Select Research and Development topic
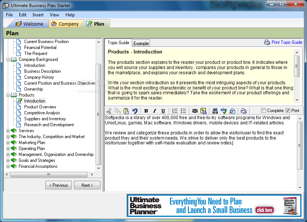Viewport: 307px width, 222px height. pyautogui.click(x=49, y=125)
